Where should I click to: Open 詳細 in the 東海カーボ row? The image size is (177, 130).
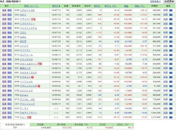(165, 68)
